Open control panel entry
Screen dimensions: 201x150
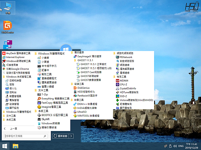tap(11, 92)
